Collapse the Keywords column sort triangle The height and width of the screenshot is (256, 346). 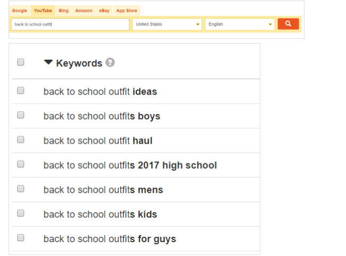point(48,62)
